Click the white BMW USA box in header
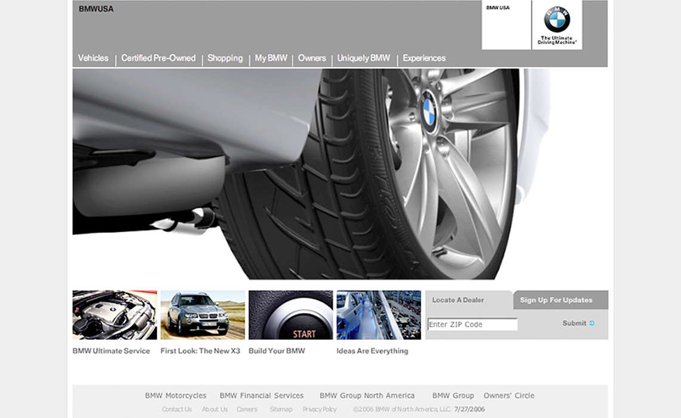The width and height of the screenshot is (681, 418). (507, 24)
